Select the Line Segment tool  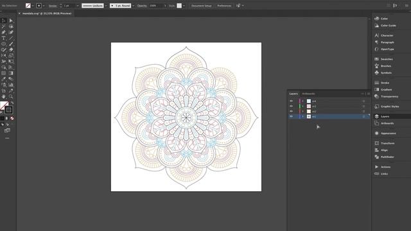tap(11, 38)
